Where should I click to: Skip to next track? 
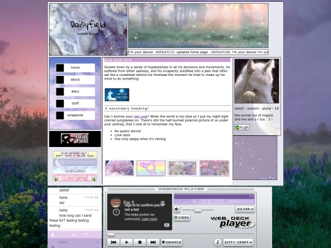(x=153, y=242)
